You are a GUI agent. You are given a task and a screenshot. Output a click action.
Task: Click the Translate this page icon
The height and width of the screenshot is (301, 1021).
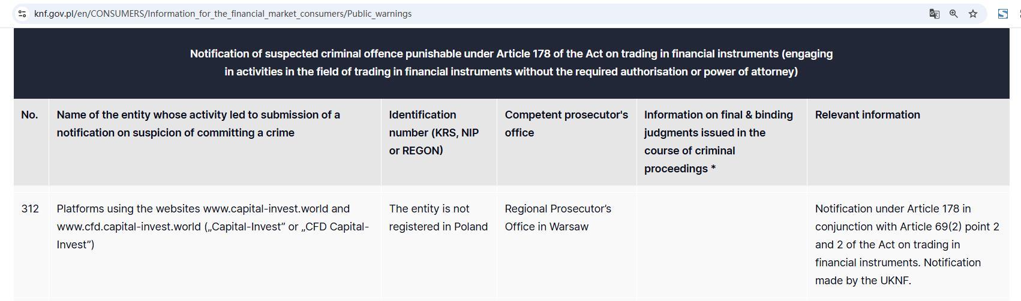point(934,13)
